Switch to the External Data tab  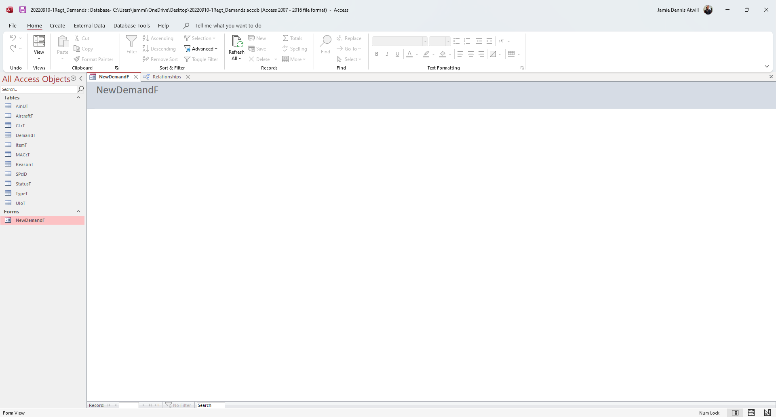coord(89,26)
